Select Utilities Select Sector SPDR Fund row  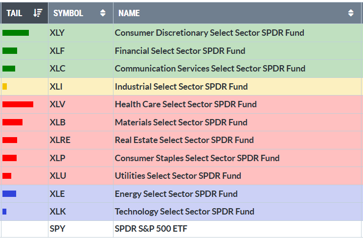click(x=178, y=176)
